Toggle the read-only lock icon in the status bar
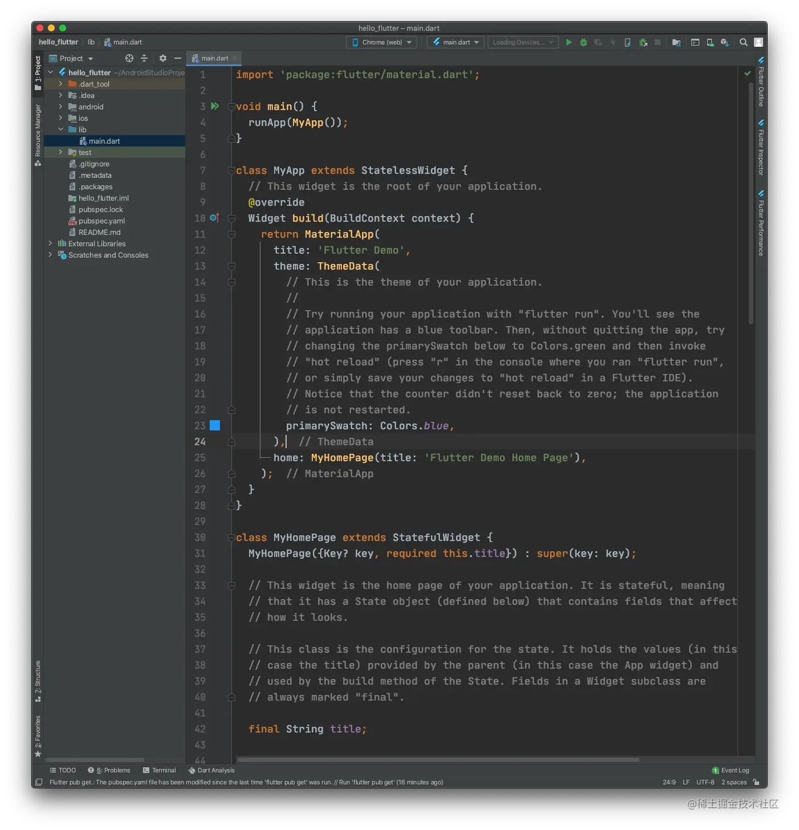799x830 pixels. coord(756,782)
